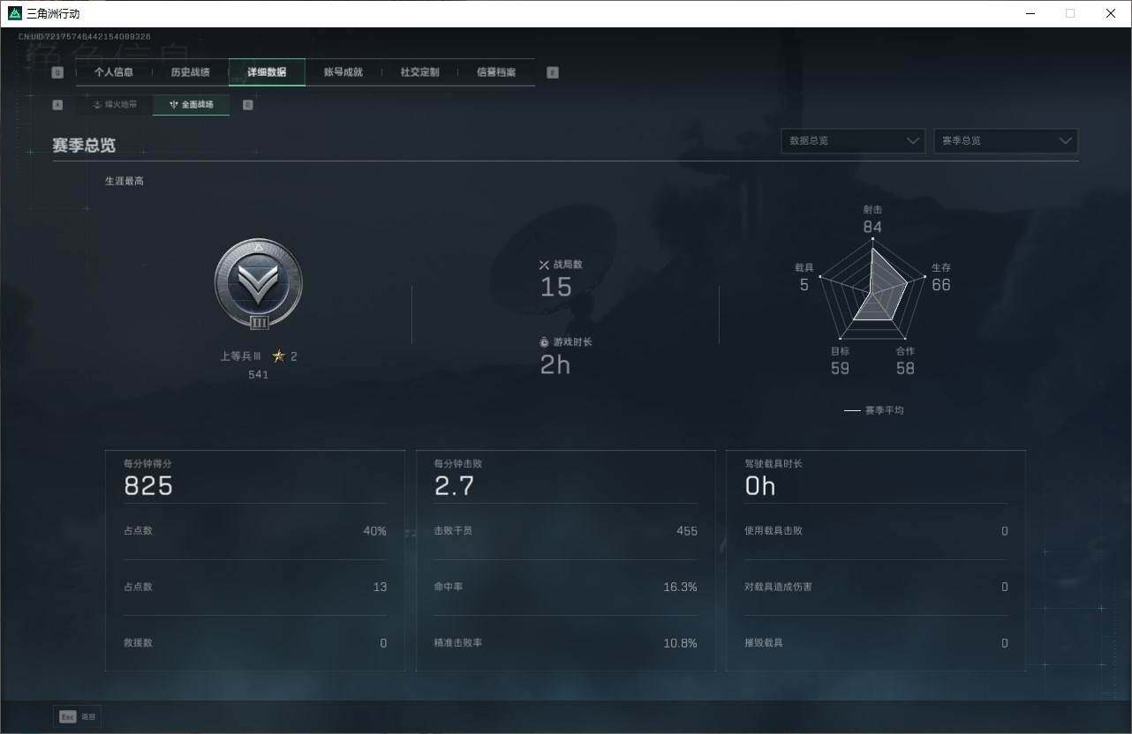Click the Delta Force logo in the title bar
Viewport: 1132px width, 734px height.
14,13
